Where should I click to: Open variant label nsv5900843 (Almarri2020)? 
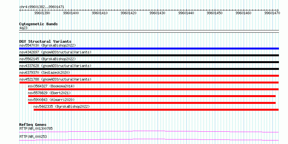coord(51,100)
